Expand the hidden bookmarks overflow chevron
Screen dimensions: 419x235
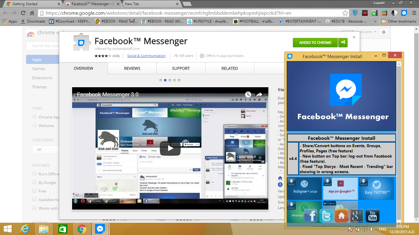[375, 21]
